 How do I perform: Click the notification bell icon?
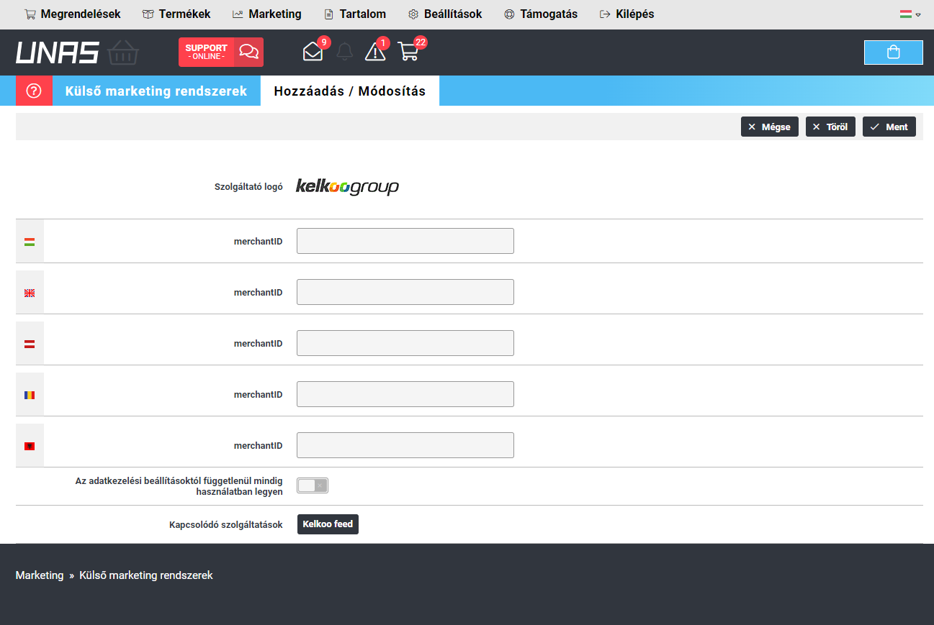[345, 52]
